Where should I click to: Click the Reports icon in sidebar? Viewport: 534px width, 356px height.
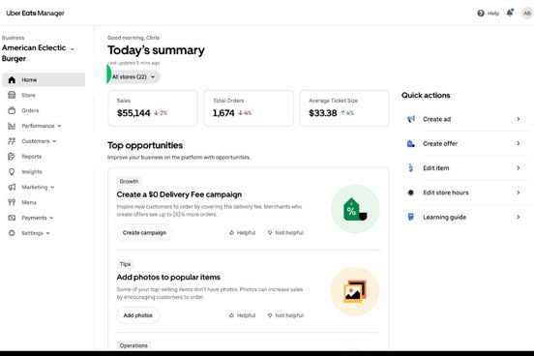(x=12, y=157)
